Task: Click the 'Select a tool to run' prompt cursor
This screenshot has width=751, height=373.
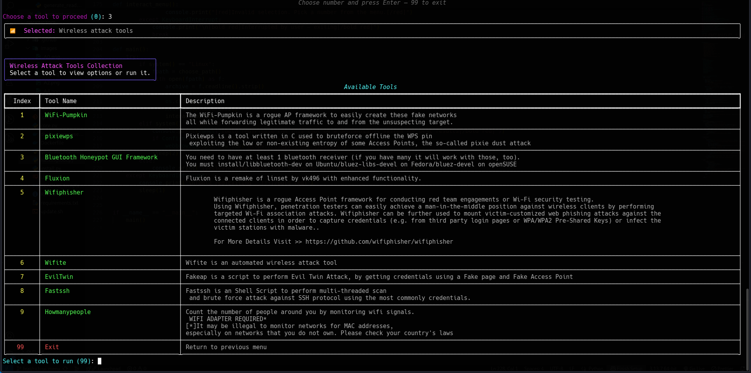Action: pyautogui.click(x=99, y=361)
